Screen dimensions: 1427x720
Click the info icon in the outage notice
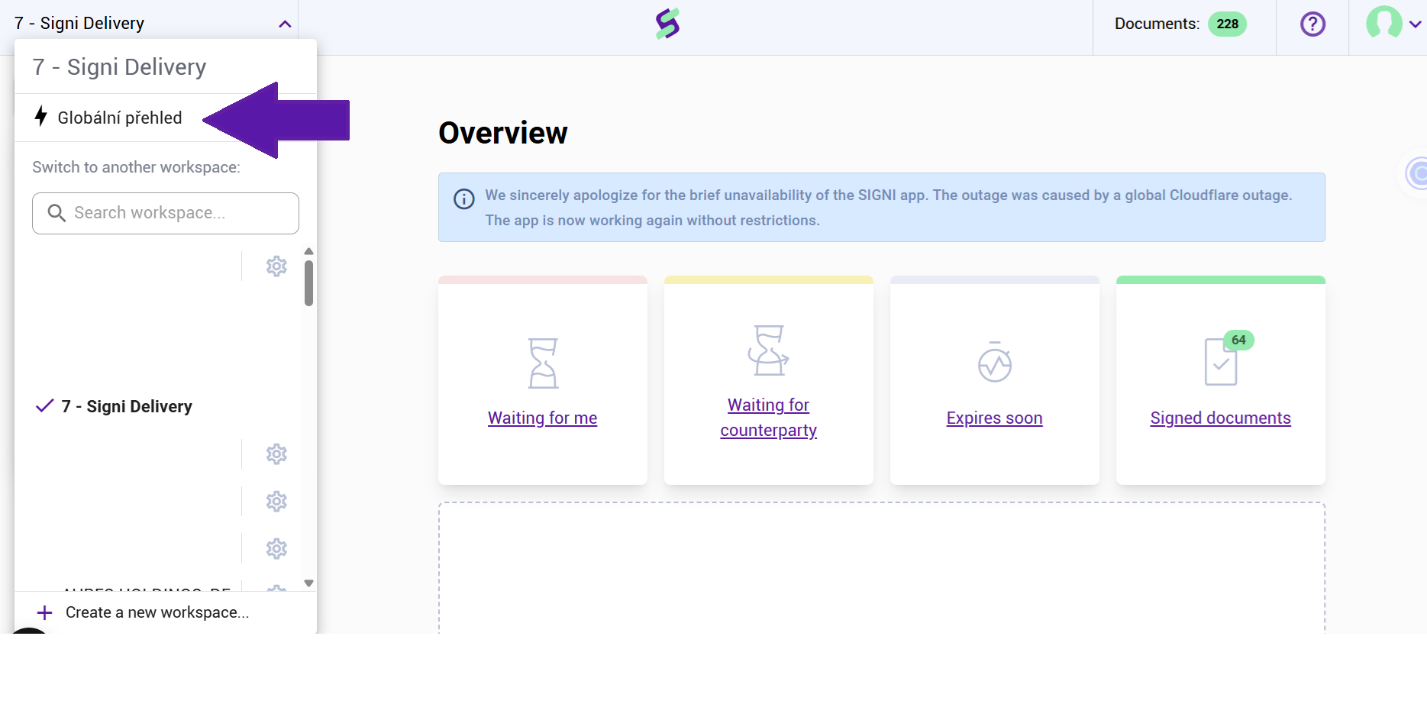pos(464,199)
